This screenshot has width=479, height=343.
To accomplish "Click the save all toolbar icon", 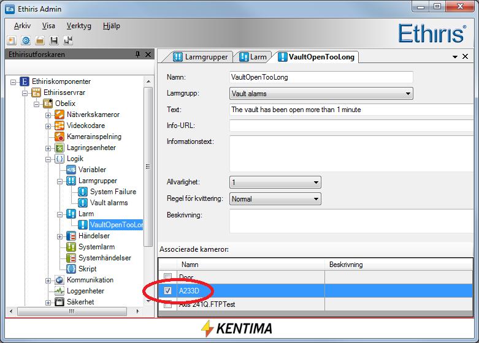I will pyautogui.click(x=68, y=40).
